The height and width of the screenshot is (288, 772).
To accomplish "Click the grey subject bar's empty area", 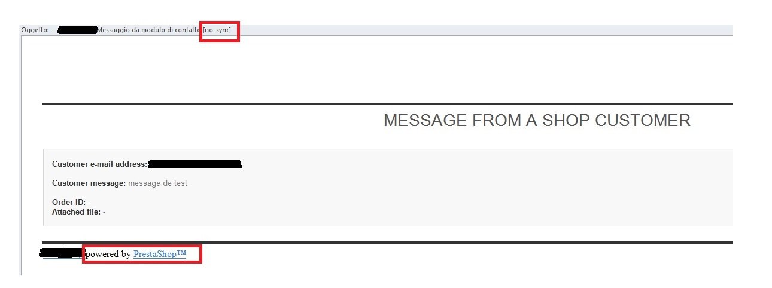I will (x=479, y=30).
